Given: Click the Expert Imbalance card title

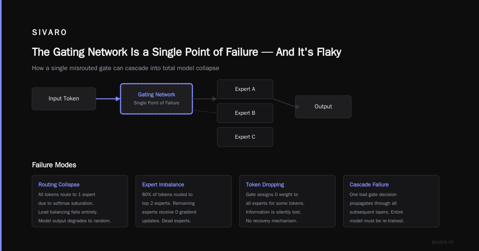Looking at the screenshot, I should [x=163, y=184].
